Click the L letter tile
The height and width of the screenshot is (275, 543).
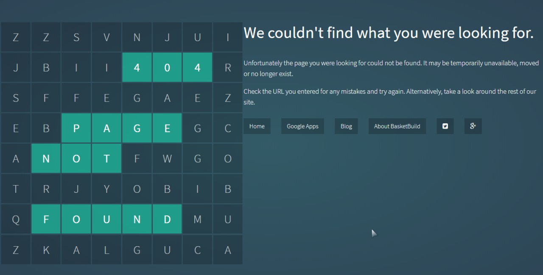(x=106, y=250)
